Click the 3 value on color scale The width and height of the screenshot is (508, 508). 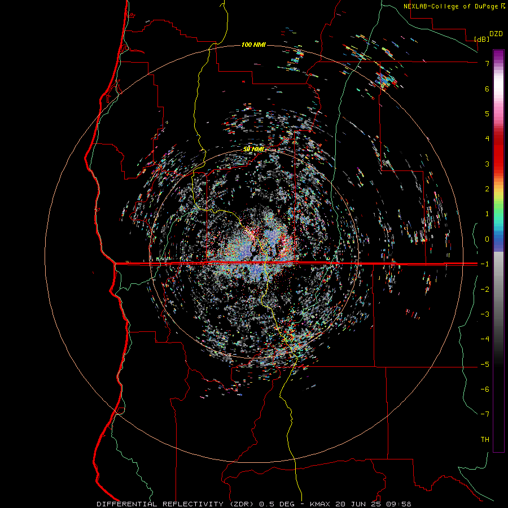pyautogui.click(x=487, y=164)
